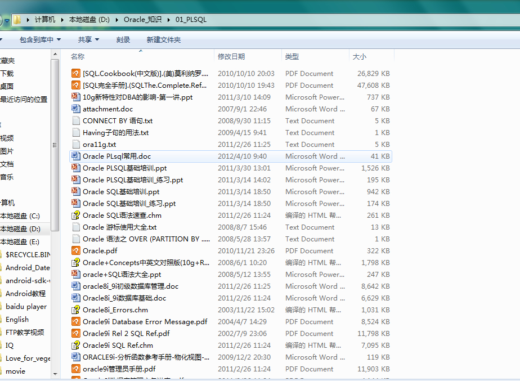The height and width of the screenshot is (381, 520).
Task: Click the PowerPoint icon of 10g新特性对DBA的影响-第一讲.ppt
Action: tap(76, 97)
